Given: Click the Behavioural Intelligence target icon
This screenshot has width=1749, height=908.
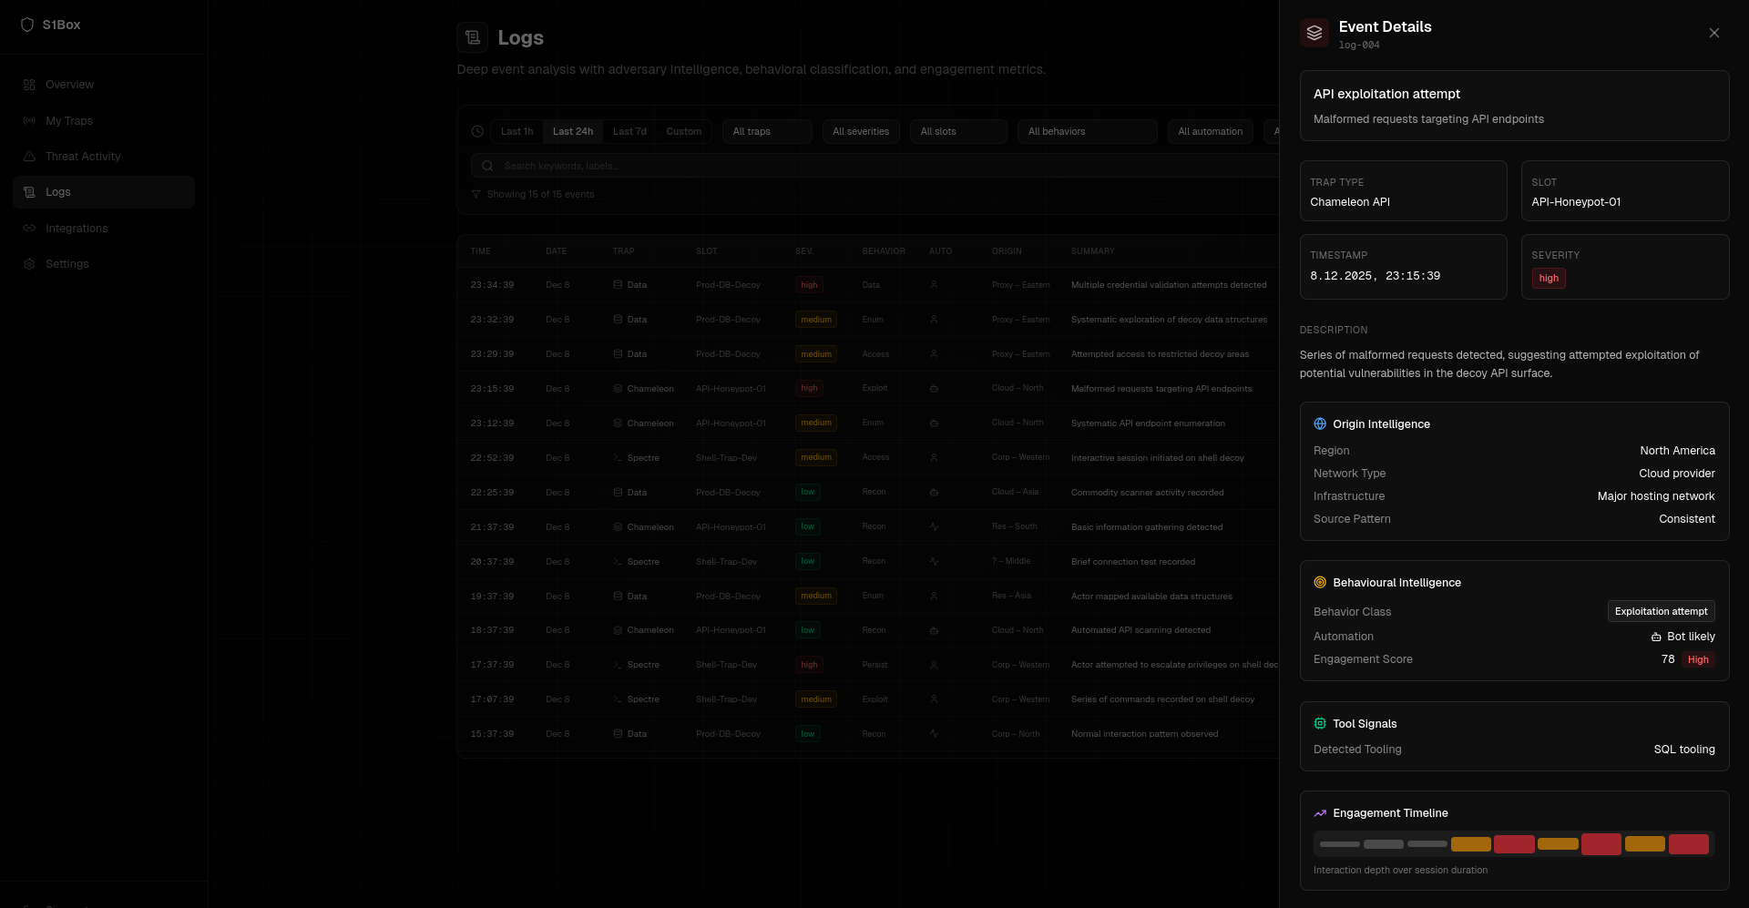Looking at the screenshot, I should click(x=1320, y=583).
